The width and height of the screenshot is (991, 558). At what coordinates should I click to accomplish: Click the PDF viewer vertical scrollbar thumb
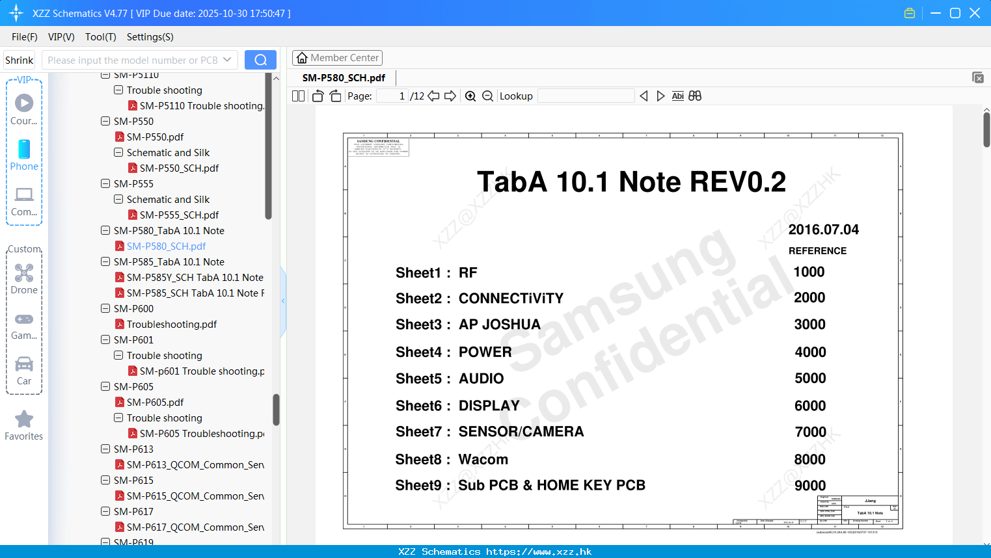pyautogui.click(x=986, y=129)
